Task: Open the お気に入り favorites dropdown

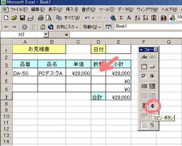Action: 67,27
